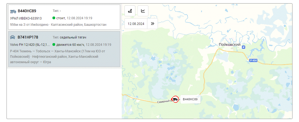Click the green status dot for движется

(54, 44)
